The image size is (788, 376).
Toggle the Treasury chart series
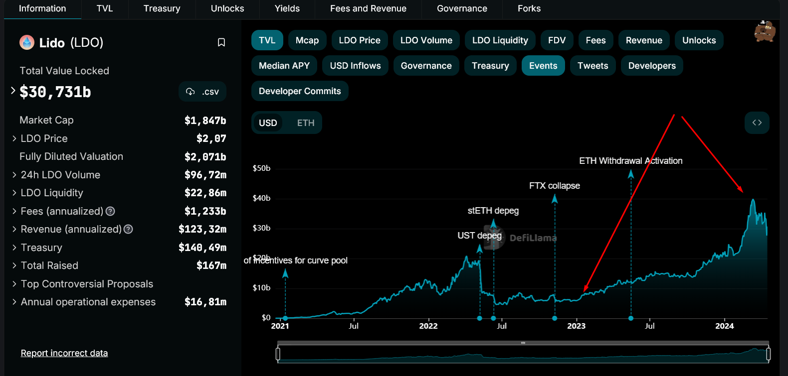pos(491,66)
